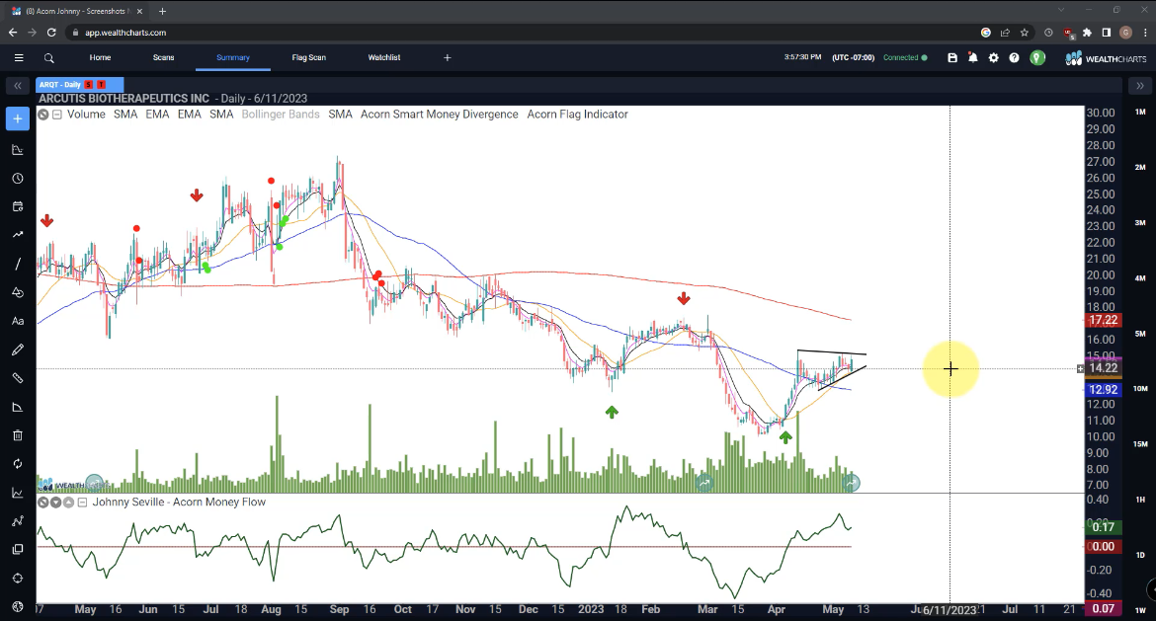Click the globe icon in sidebar
The height and width of the screenshot is (621, 1156).
click(18, 606)
